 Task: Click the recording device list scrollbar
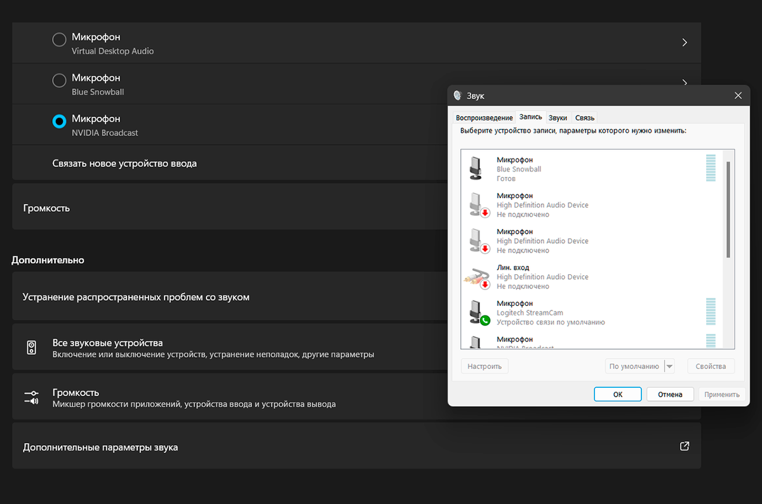pyautogui.click(x=728, y=209)
